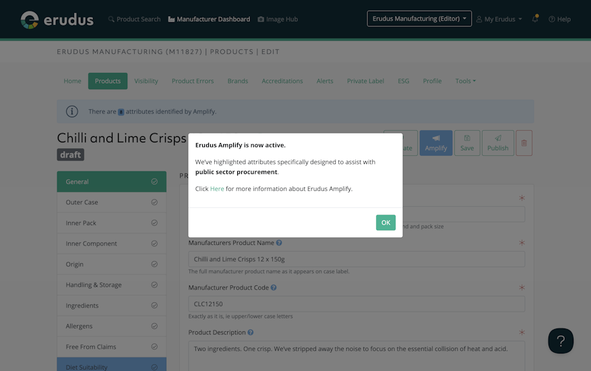The height and width of the screenshot is (371, 591).
Task: Click the Manufacturer Dashboard factory icon
Action: tap(171, 20)
